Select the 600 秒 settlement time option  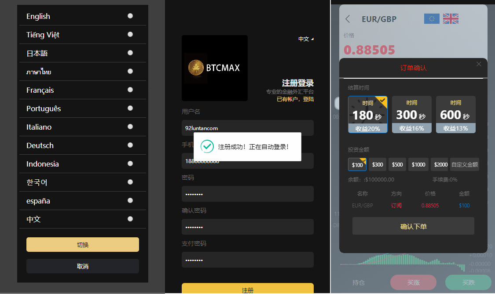coord(455,115)
